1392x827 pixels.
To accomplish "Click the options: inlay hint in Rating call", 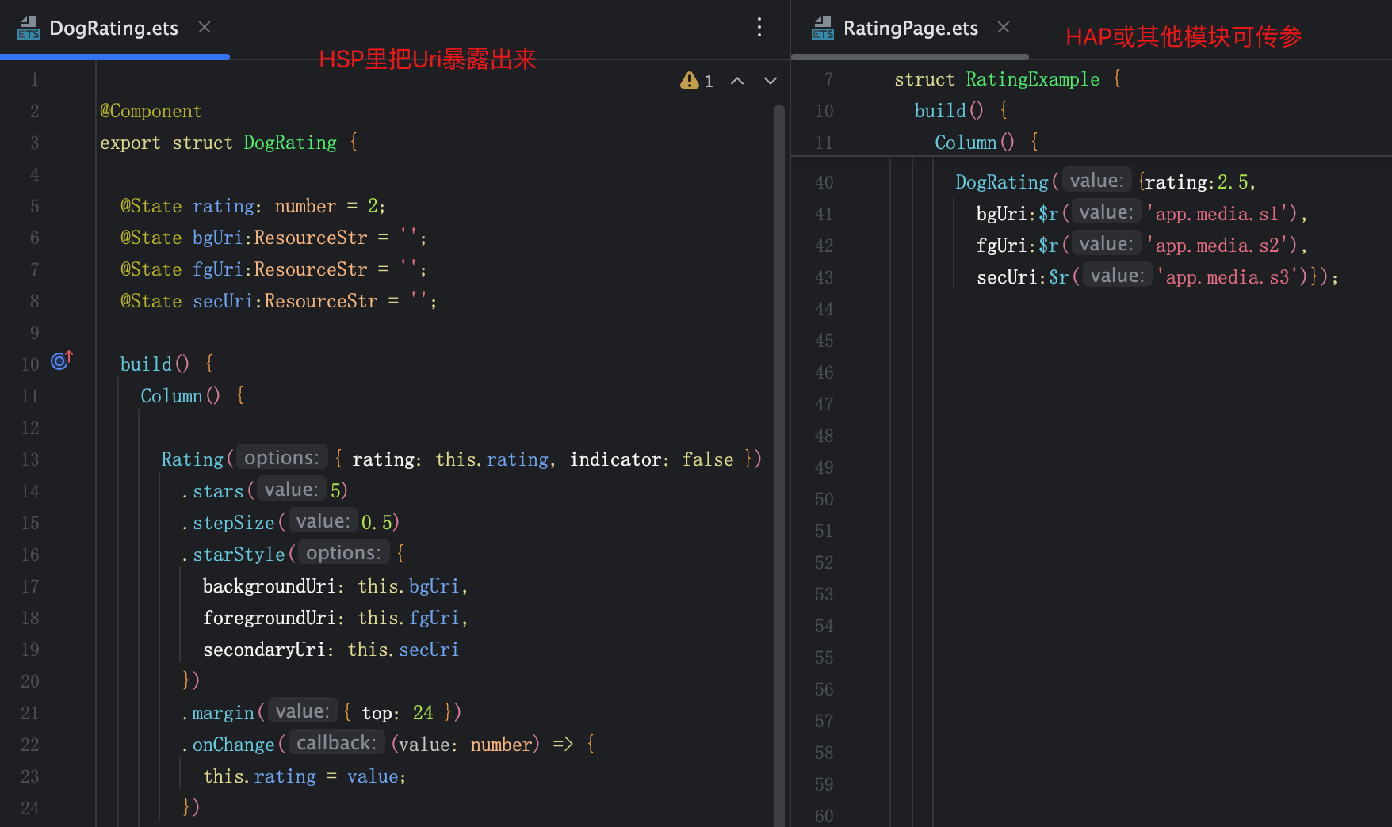I will [x=281, y=458].
